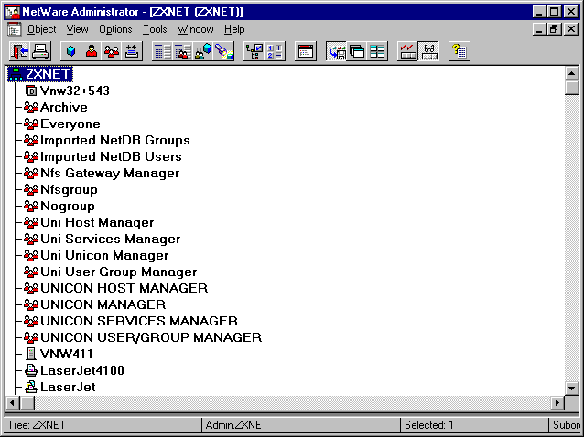Toggle the eyeglasses toolbar button
Viewport: 584px width, 437px height.
(x=428, y=51)
